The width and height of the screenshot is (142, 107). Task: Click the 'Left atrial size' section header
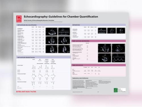coord(99,25)
